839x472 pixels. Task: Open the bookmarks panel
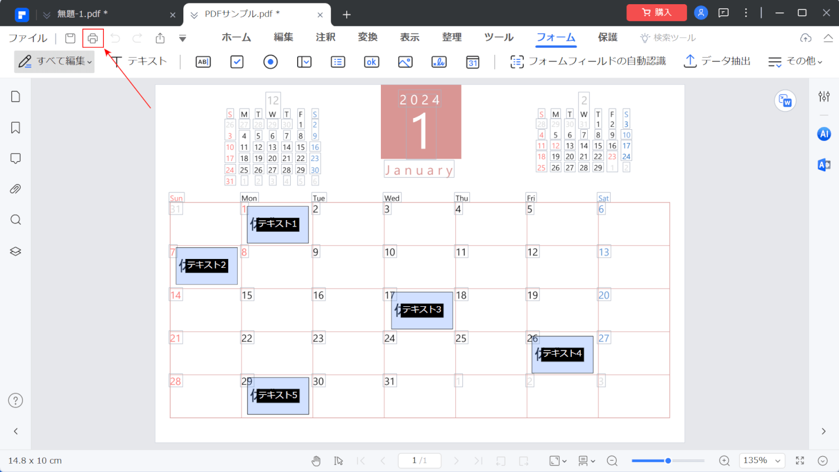(16, 127)
